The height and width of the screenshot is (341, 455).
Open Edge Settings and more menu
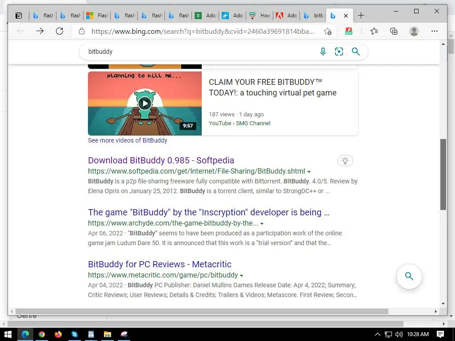tap(434, 31)
